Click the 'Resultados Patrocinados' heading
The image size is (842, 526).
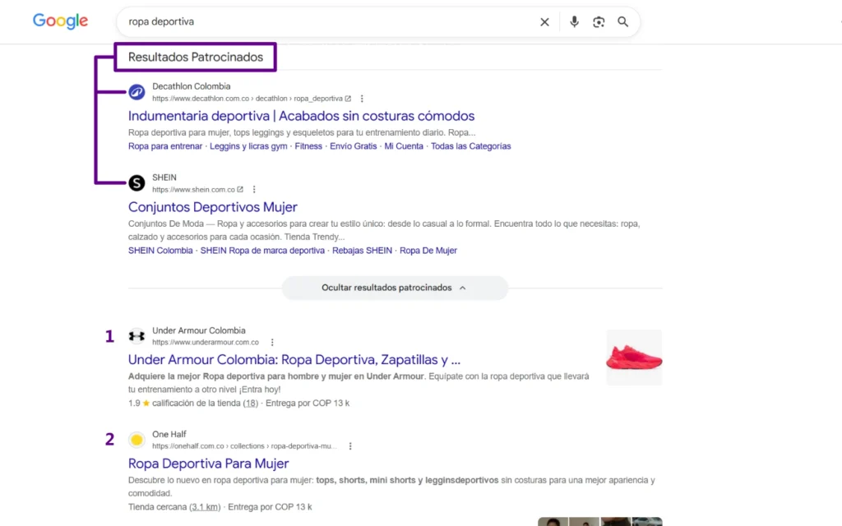pos(196,57)
